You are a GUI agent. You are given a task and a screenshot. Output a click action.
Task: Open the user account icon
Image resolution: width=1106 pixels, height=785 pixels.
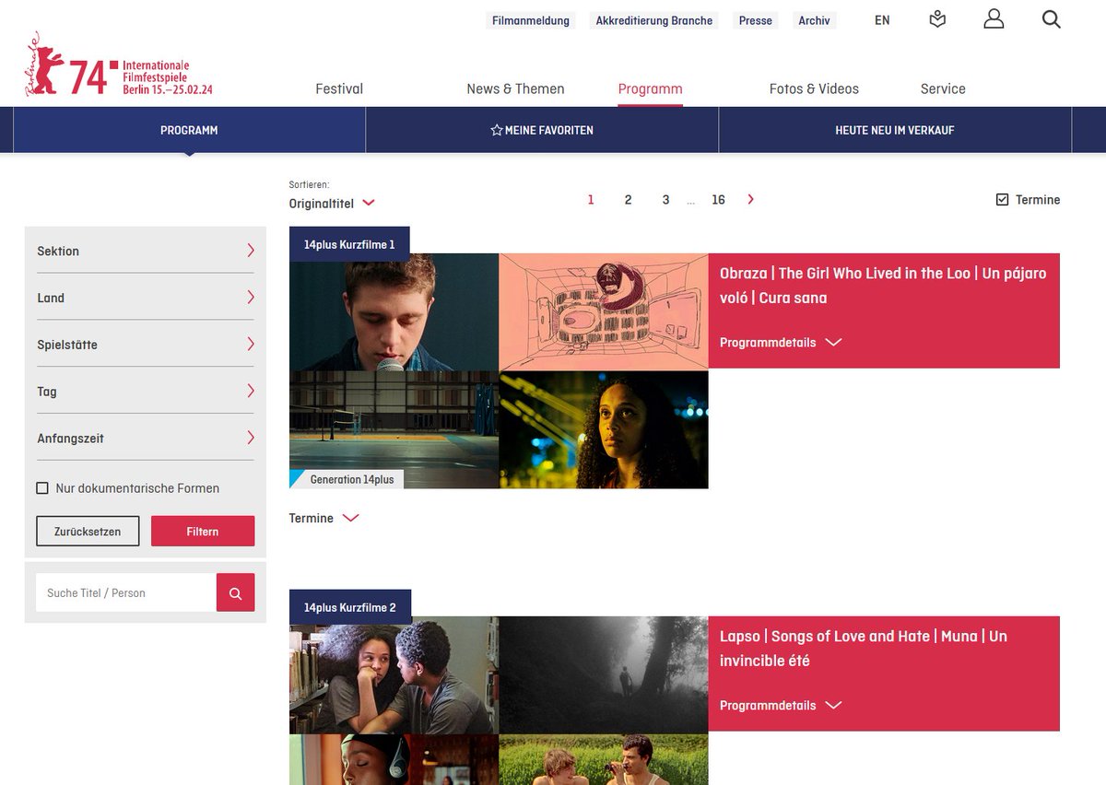click(x=994, y=19)
